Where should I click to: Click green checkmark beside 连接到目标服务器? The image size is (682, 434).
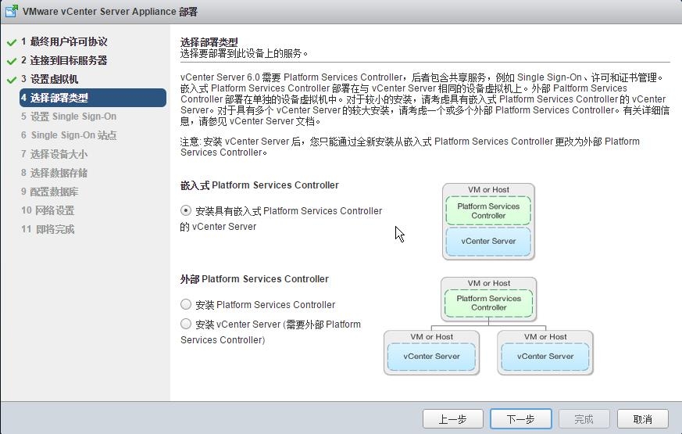12,61
